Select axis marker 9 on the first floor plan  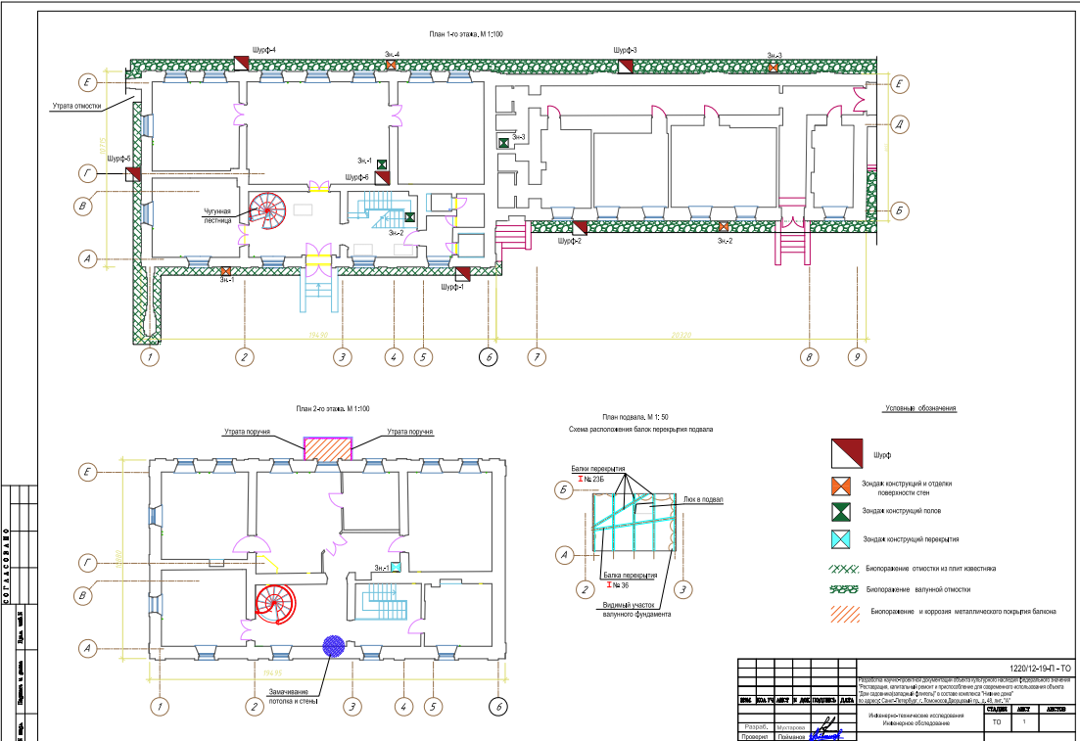(x=857, y=357)
